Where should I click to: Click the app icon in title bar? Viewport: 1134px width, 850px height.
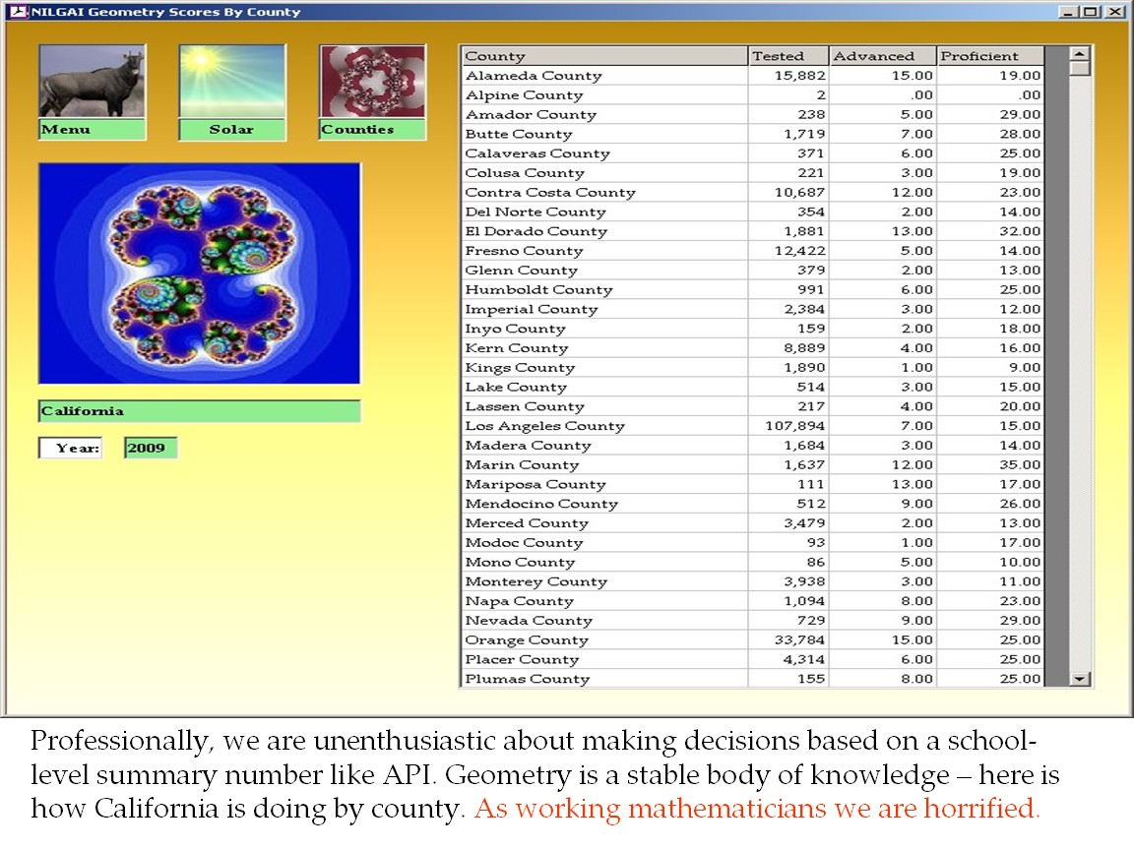[16, 12]
